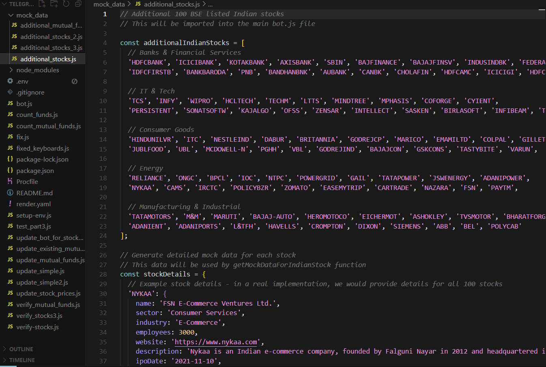546x367 pixels.
Task: Click the Heroku icon beside Procfile
Action: click(10, 181)
